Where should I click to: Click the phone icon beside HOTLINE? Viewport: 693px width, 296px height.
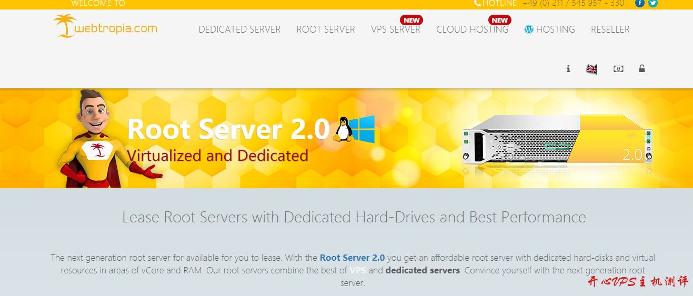[477, 3]
